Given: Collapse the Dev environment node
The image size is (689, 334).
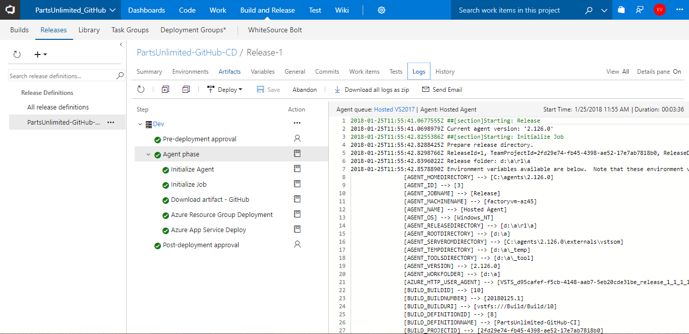Looking at the screenshot, I should click(140, 124).
